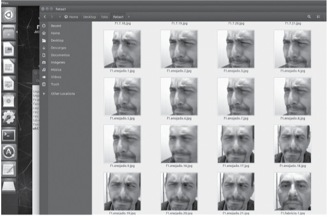Open Descargas folder in sidebar

(x=58, y=48)
